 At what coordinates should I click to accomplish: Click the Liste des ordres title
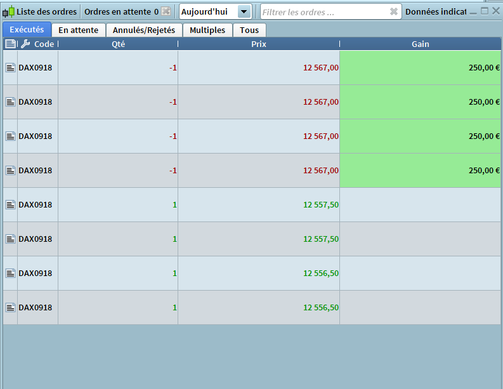[46, 12]
